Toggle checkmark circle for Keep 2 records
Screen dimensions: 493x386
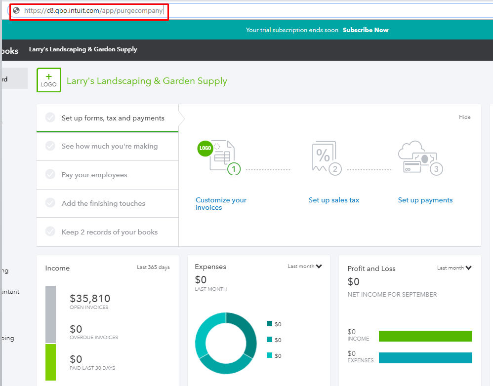click(50, 232)
